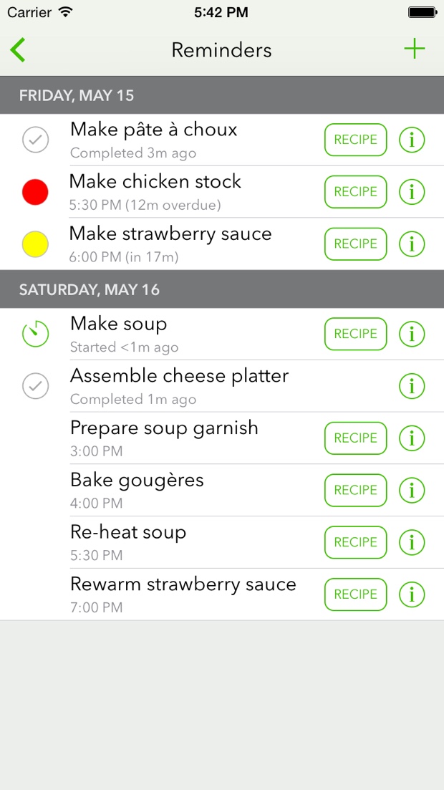Uncheck completed Assemble cheese platter
Screen dimensions: 444x790
click(35, 386)
